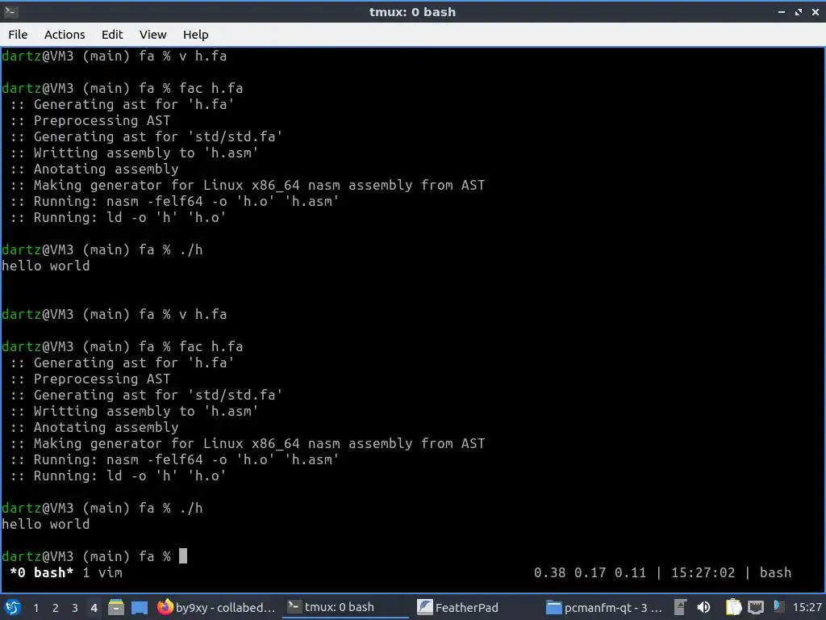Click first "Generating ast for 'std/std.fa'" line
The image size is (826, 620).
tap(146, 136)
